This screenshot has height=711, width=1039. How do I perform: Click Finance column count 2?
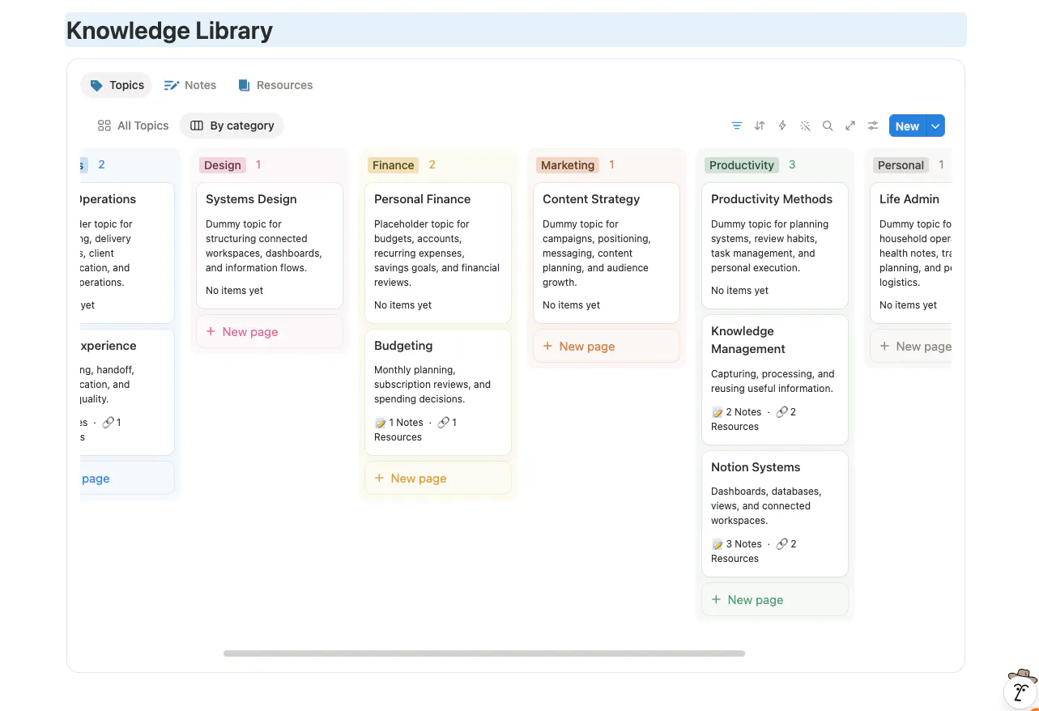(432, 164)
